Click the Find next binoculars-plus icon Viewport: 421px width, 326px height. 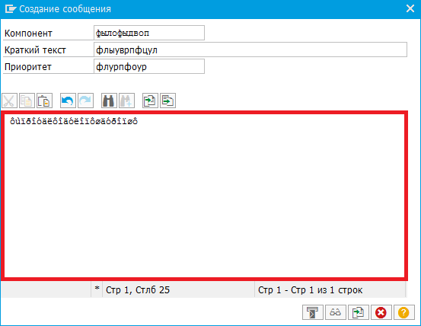coord(126,101)
